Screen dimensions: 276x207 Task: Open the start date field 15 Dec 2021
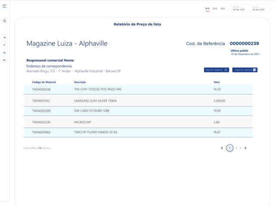(x=241, y=8)
